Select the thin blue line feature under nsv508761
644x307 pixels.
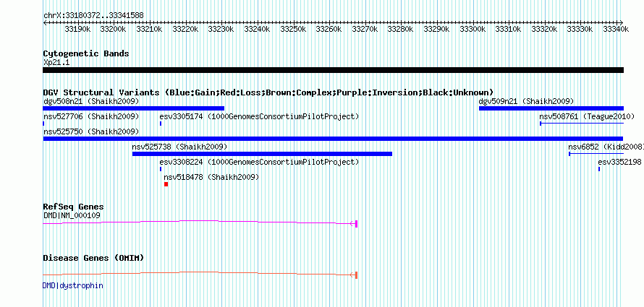pos(582,124)
